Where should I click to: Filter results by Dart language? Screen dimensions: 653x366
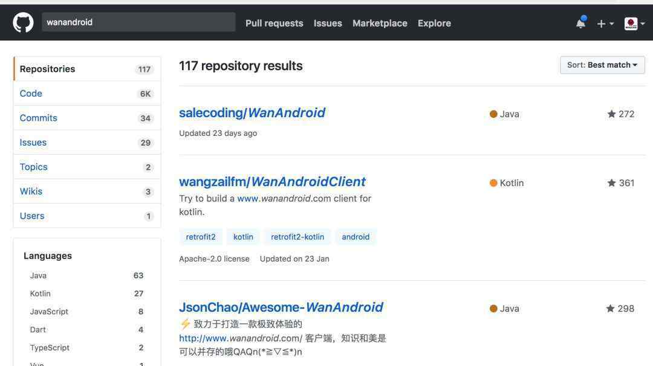(86, 330)
